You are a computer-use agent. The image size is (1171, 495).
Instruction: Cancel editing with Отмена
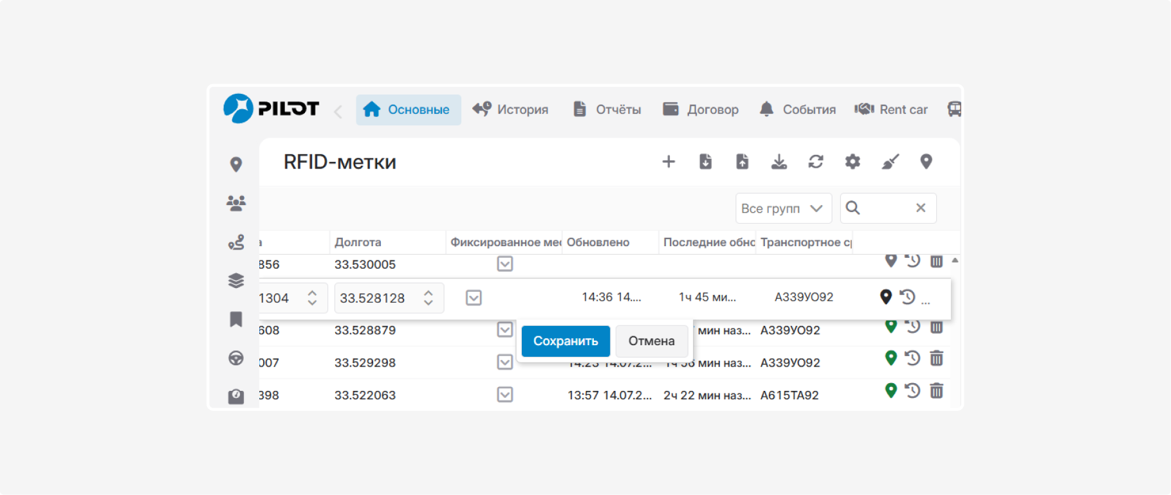pos(651,341)
